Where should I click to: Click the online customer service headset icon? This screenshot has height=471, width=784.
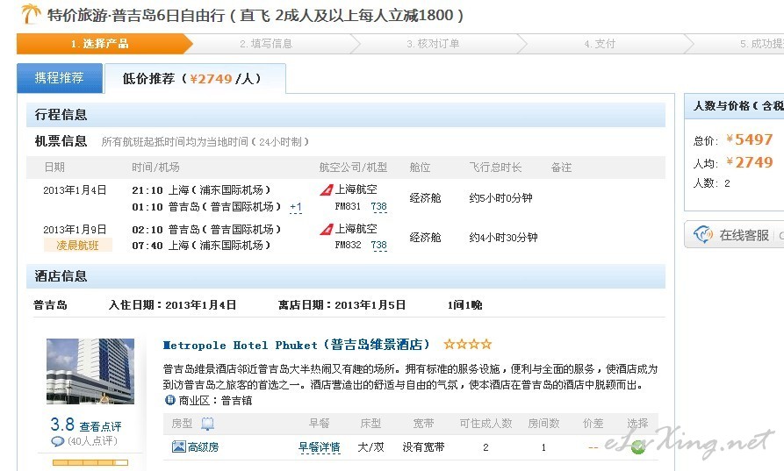[x=703, y=234]
